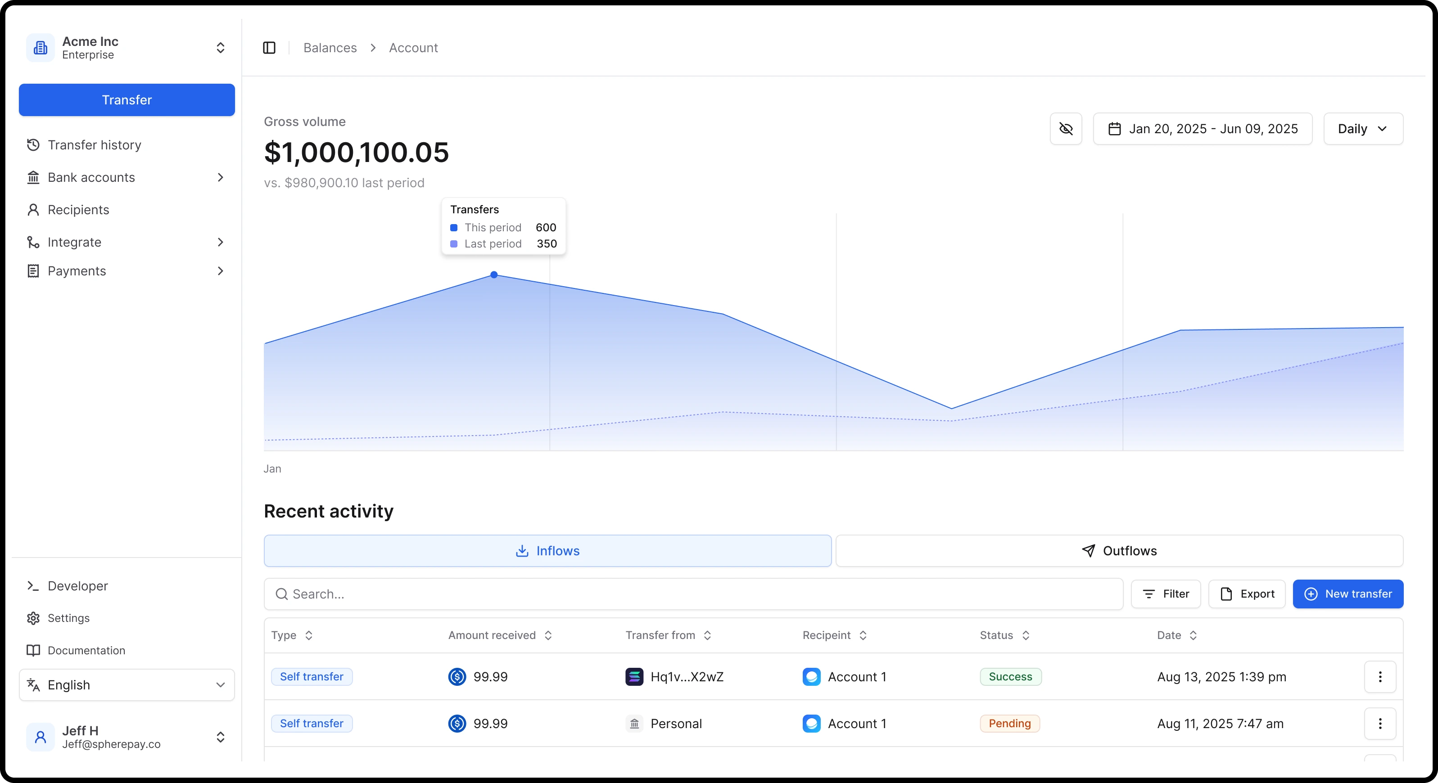Open the Daily interval dropdown
Image resolution: width=1438 pixels, height=783 pixels.
pyautogui.click(x=1363, y=129)
